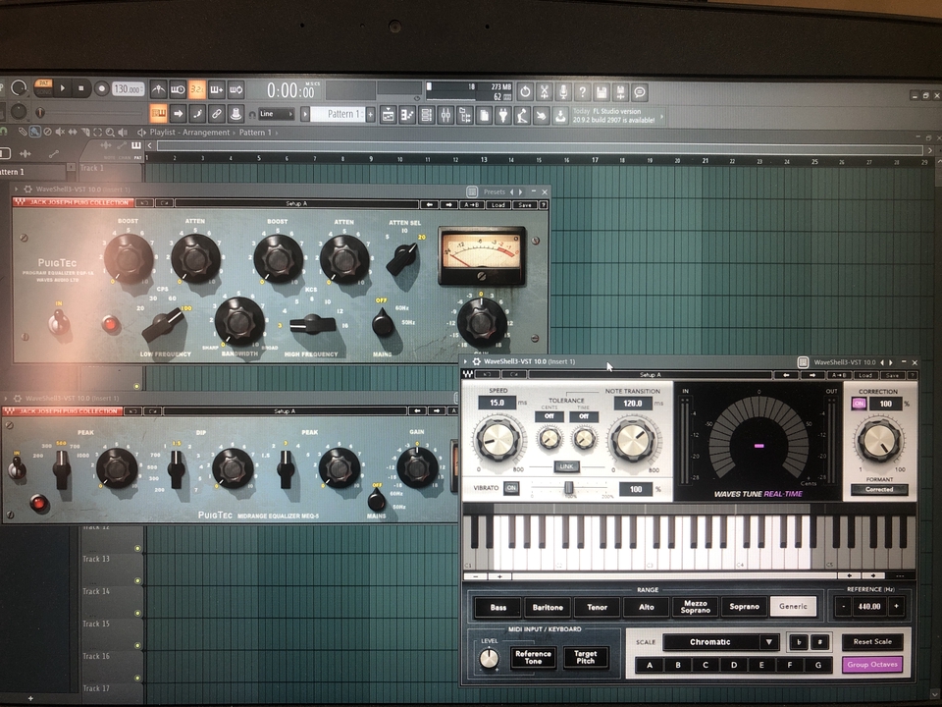942x707 pixels.
Task: Open Presets menu in EQP-1A window
Action: pyautogui.click(x=495, y=191)
